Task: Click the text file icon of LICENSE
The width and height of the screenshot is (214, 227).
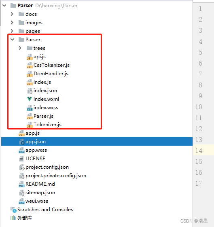Action: pyautogui.click(x=21, y=159)
